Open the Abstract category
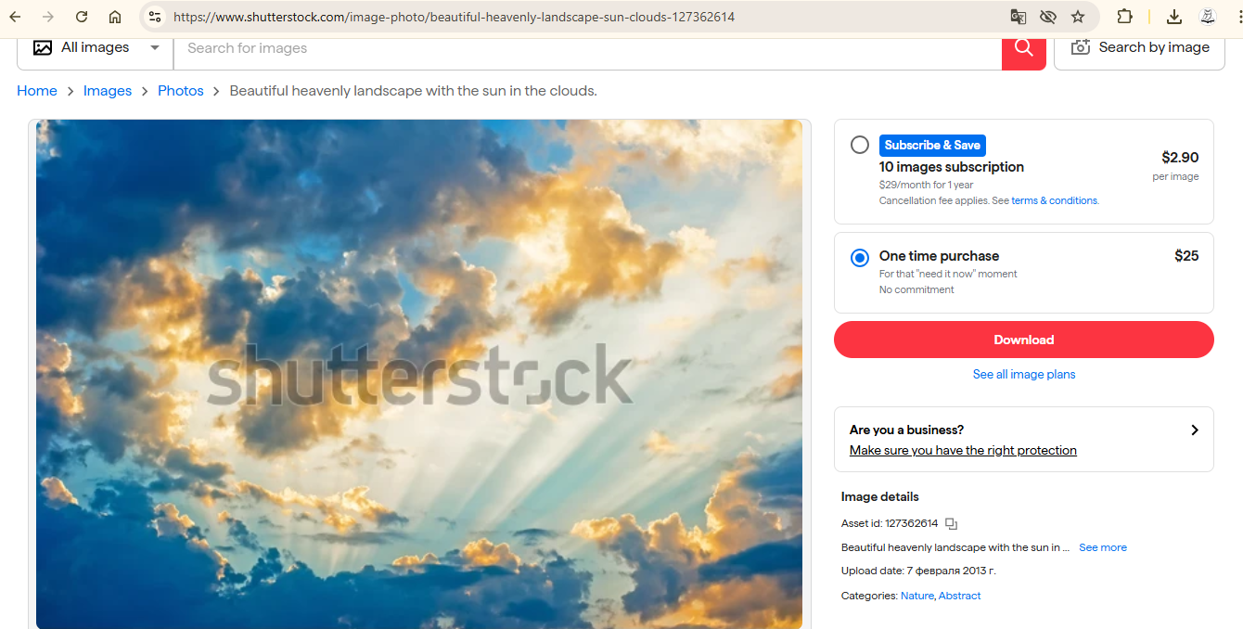This screenshot has height=629, width=1243. click(959, 596)
